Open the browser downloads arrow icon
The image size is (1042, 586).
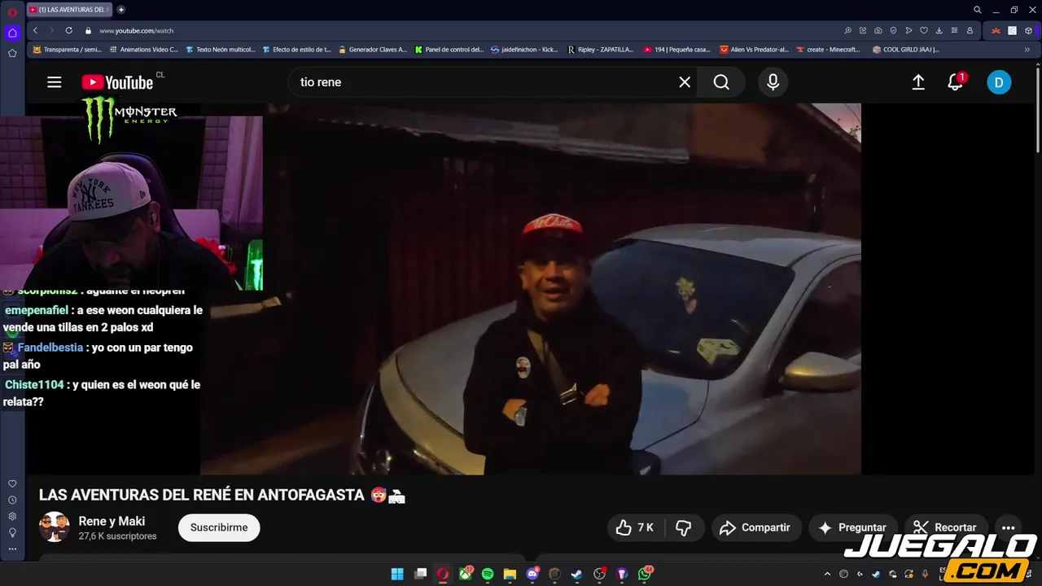coord(939,30)
